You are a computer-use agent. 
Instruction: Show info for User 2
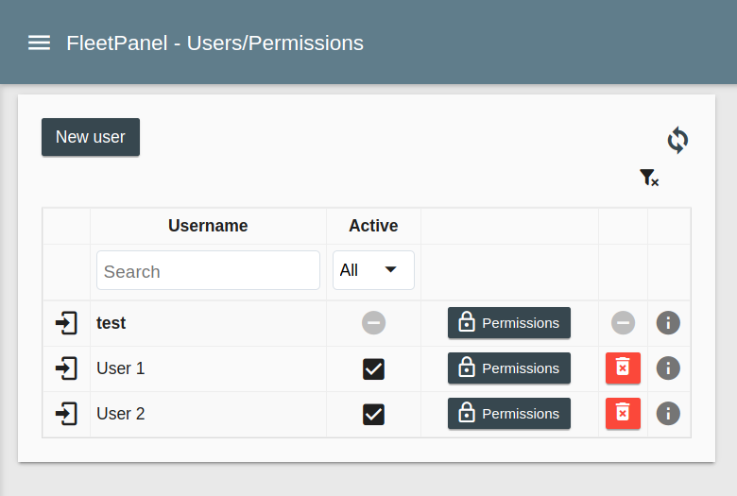coord(668,414)
